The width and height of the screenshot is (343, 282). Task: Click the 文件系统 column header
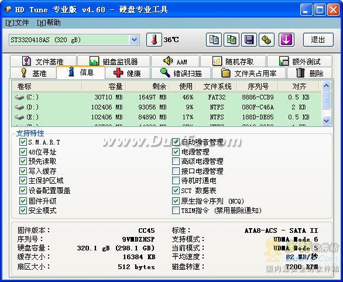click(x=217, y=87)
